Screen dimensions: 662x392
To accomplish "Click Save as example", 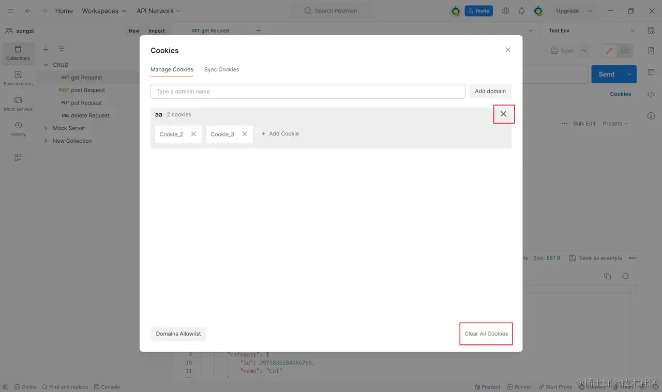I will 595,258.
